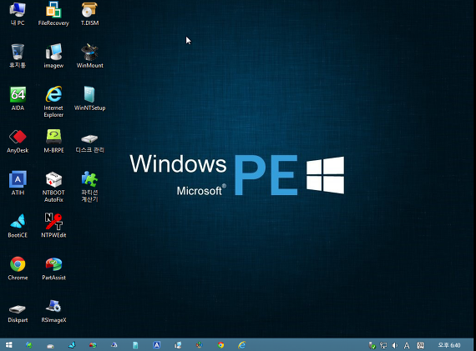Launch 파티션 계산기 desktop icon

pos(89,187)
